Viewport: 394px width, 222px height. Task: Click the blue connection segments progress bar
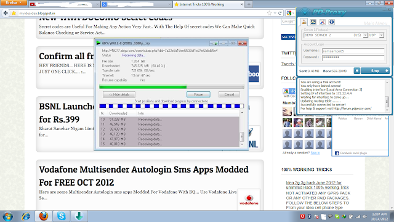(172, 106)
